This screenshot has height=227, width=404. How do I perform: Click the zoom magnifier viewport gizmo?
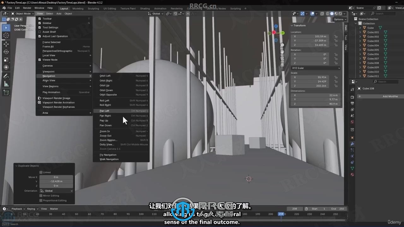(283, 45)
